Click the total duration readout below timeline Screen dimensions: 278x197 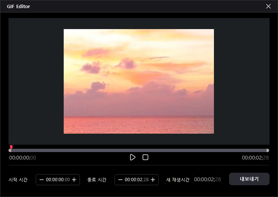[x=255, y=158]
